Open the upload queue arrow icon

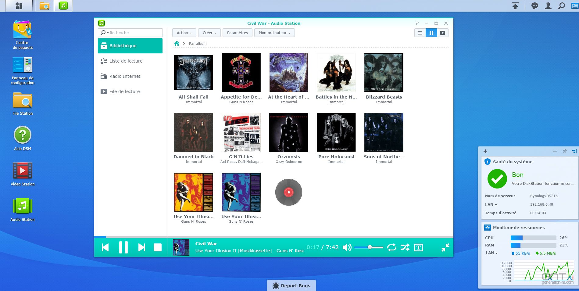pos(515,6)
